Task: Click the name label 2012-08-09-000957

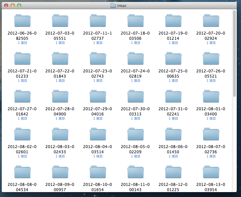Action: point(60,187)
